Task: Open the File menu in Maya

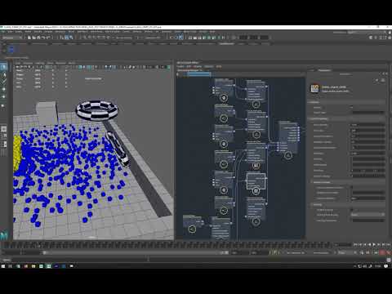Action: click(3, 32)
